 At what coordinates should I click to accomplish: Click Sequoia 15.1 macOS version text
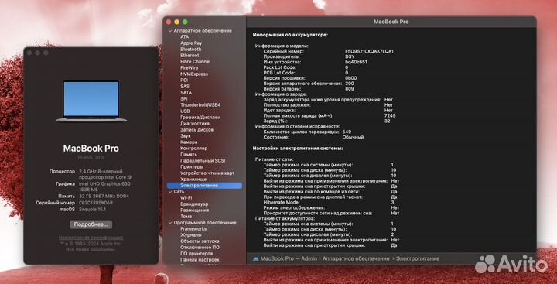[92, 210]
